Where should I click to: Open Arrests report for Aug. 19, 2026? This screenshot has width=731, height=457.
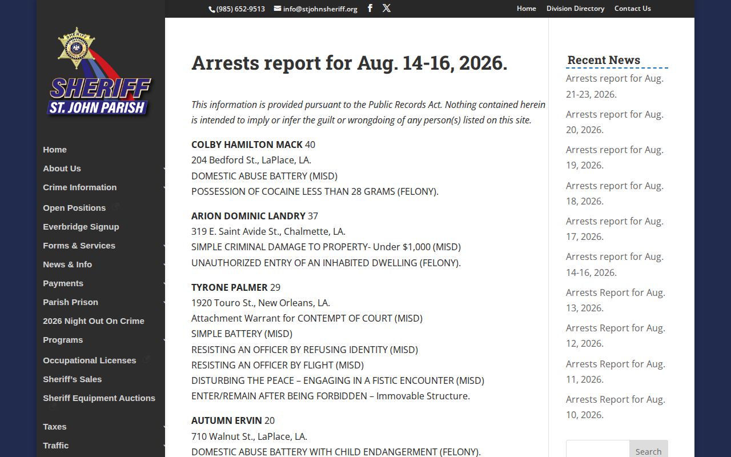(x=614, y=157)
